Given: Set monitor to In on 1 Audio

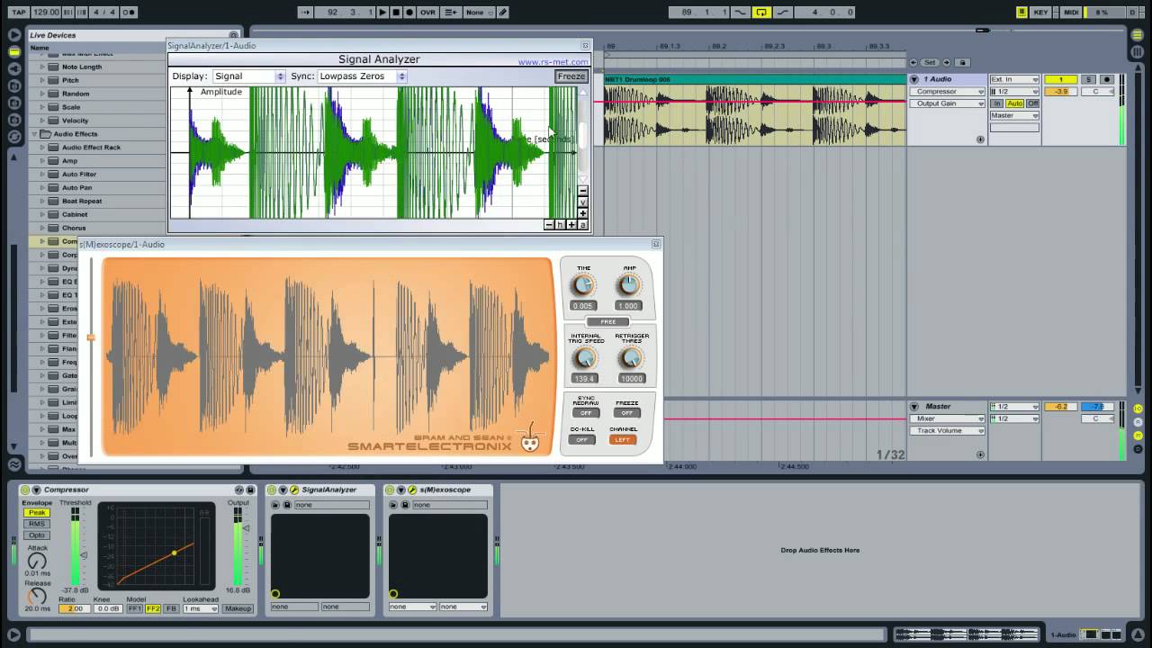Looking at the screenshot, I should point(997,103).
